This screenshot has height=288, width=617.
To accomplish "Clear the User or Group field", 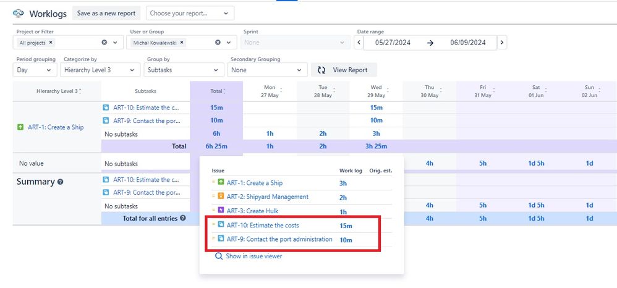I will point(218,43).
